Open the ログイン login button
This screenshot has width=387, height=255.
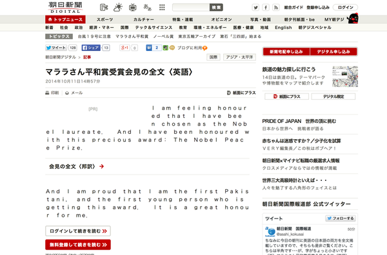[x=345, y=7]
